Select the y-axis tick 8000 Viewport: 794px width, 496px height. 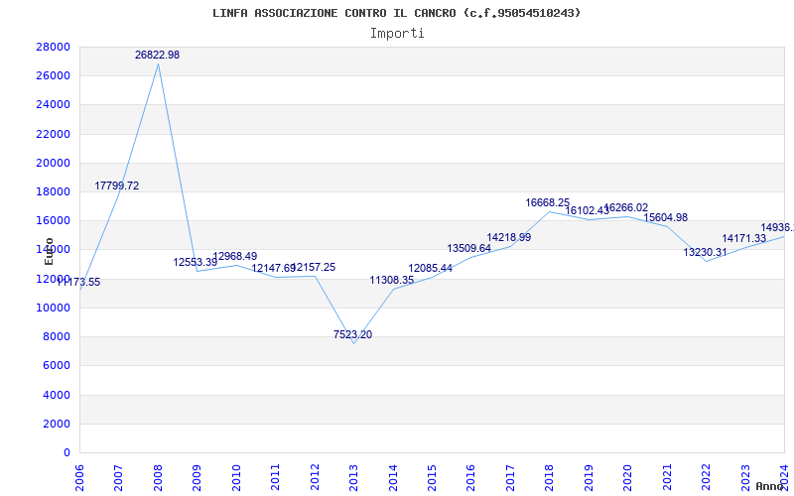(57, 336)
